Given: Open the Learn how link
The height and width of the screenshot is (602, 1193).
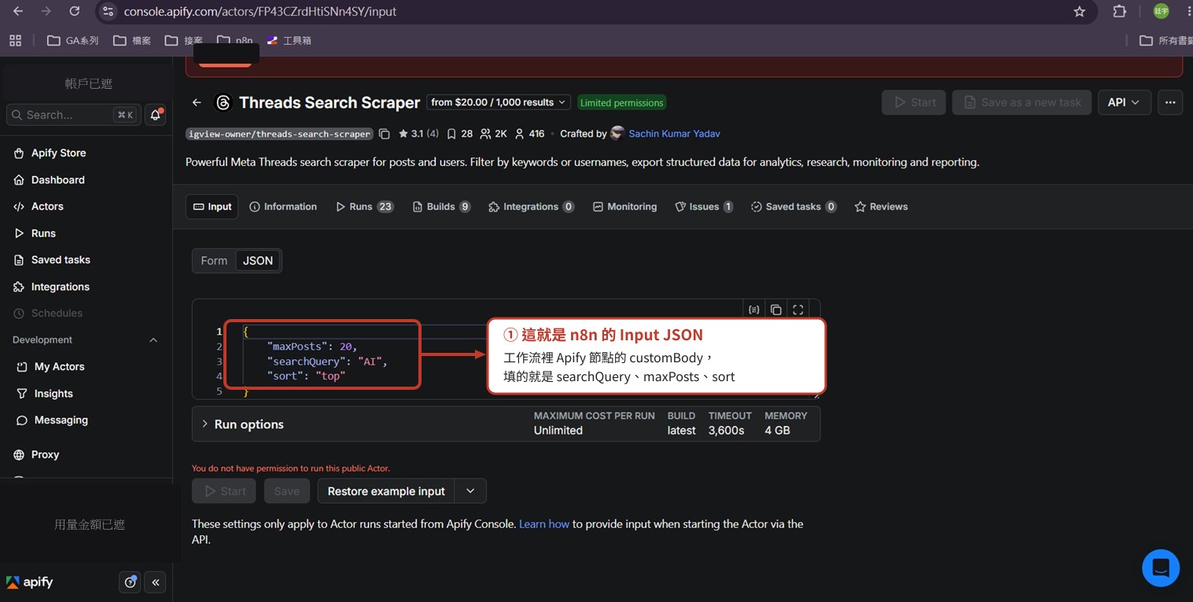Looking at the screenshot, I should click(x=544, y=524).
